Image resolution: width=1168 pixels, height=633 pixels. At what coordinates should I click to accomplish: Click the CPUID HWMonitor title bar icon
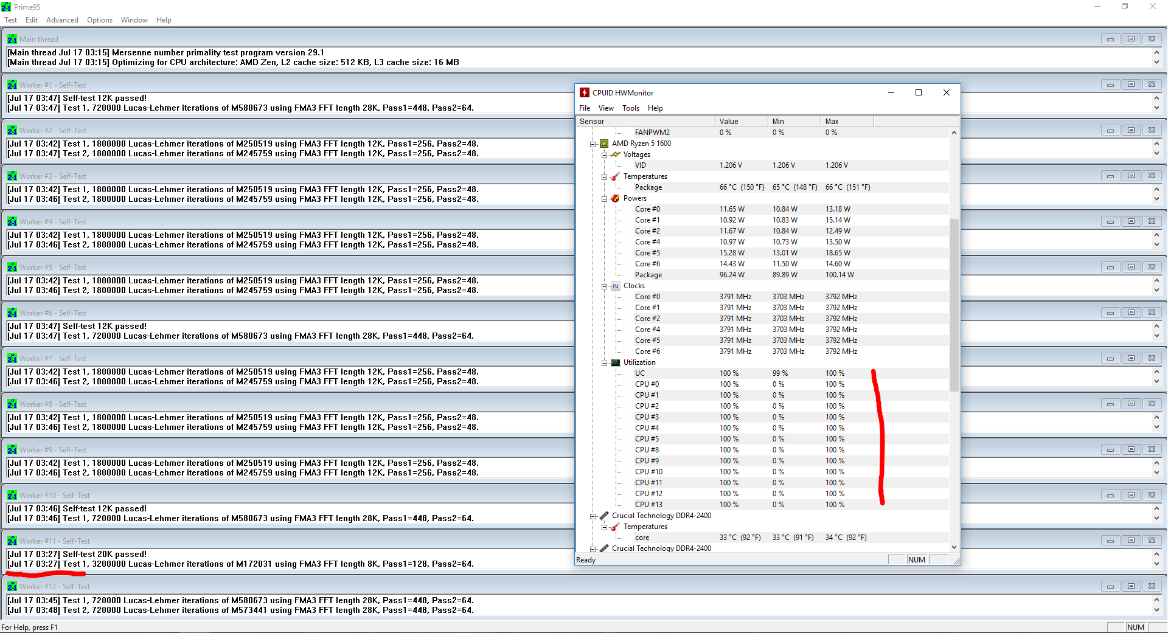pos(585,92)
